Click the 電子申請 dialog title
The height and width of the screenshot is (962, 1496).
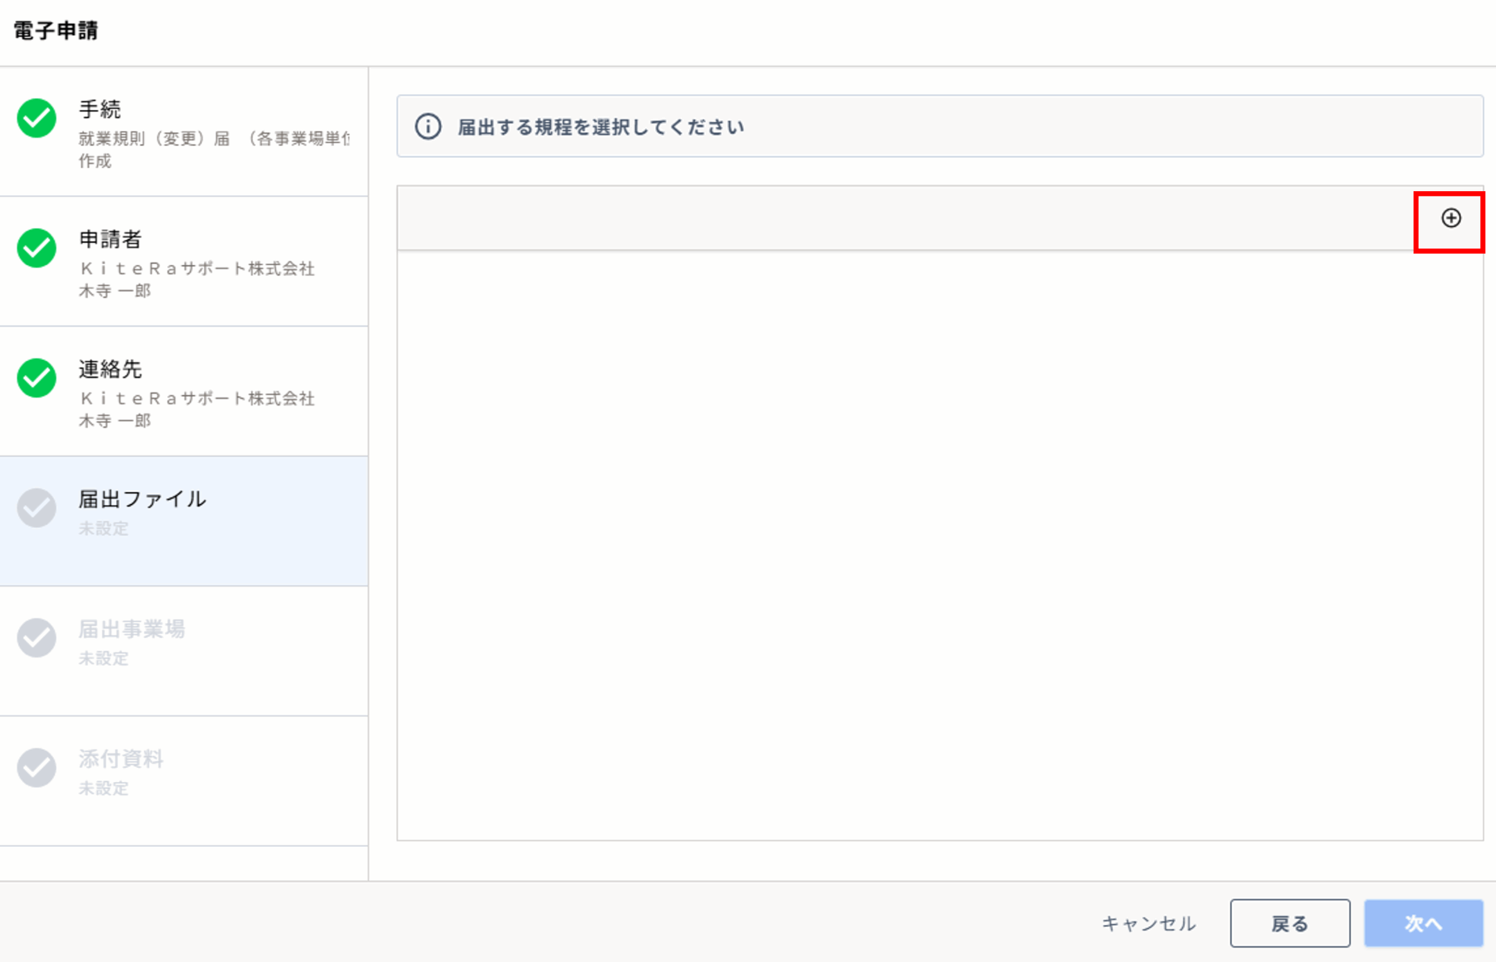pos(56,30)
